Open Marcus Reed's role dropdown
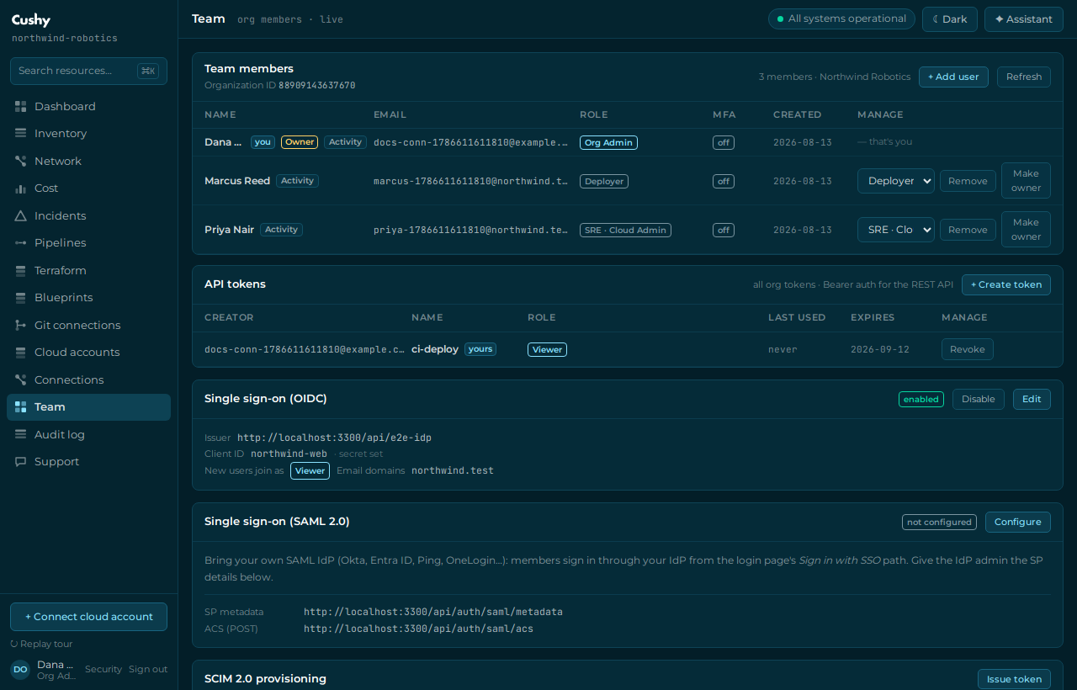Screen dimensions: 1077x690 point(896,181)
